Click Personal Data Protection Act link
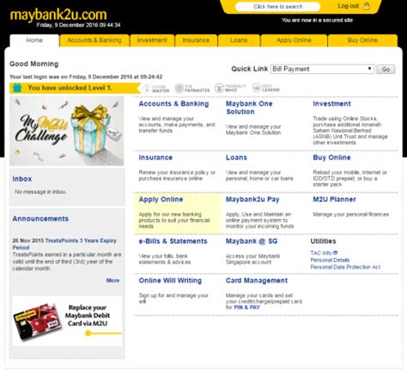The width and height of the screenshot is (407, 372). point(345,267)
